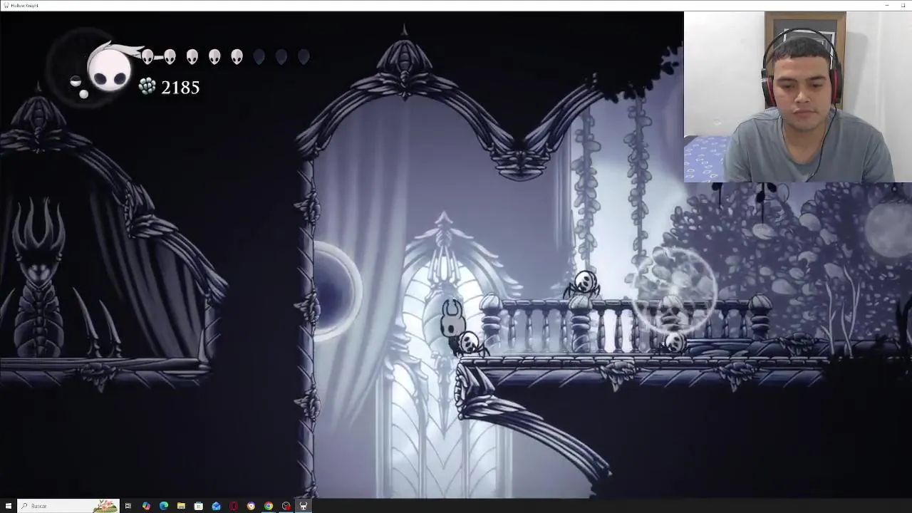Click the Hollow Knight window title icon
912x513 pixels.
tap(6, 5)
